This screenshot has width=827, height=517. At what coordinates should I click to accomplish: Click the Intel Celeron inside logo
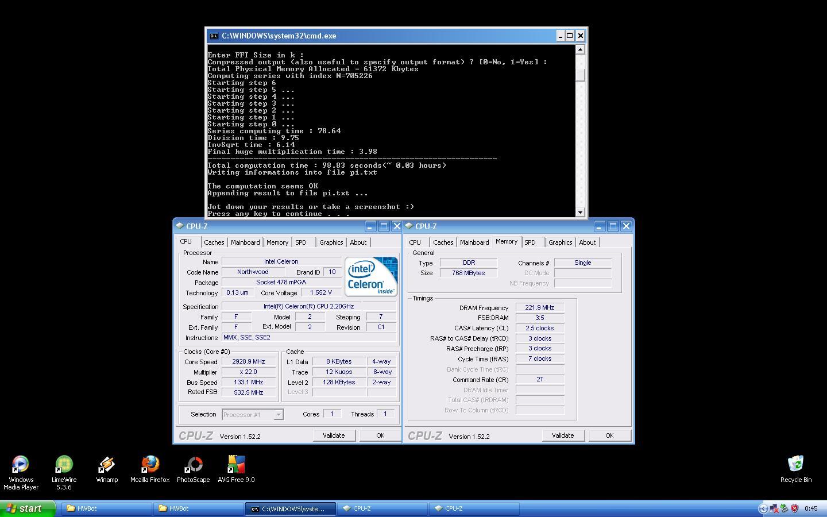tap(371, 276)
